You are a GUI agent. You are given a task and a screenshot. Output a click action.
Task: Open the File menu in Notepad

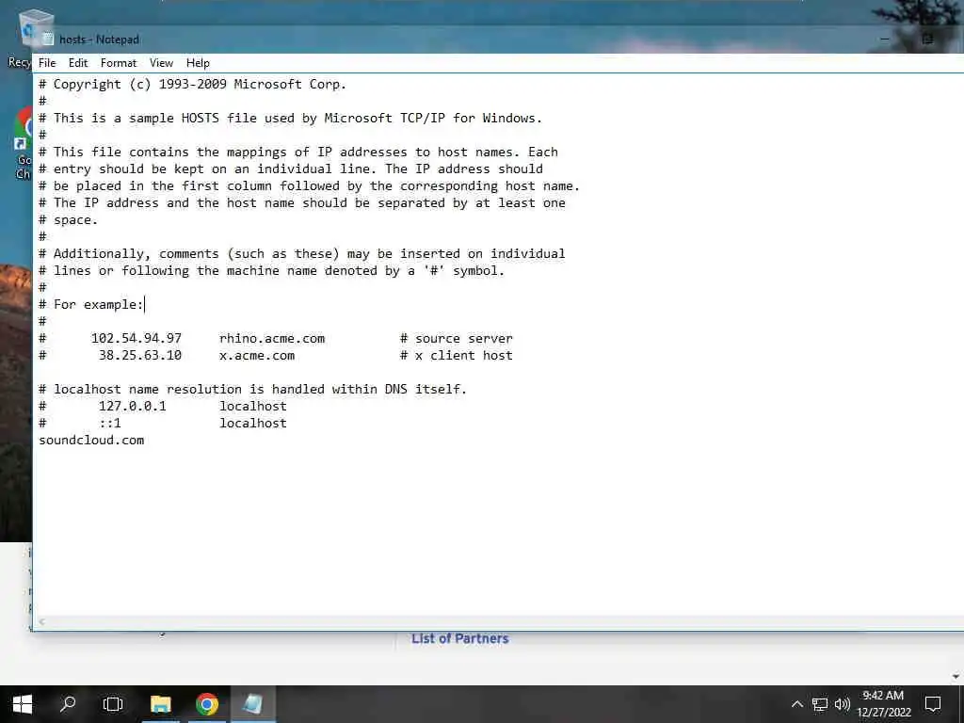point(47,63)
